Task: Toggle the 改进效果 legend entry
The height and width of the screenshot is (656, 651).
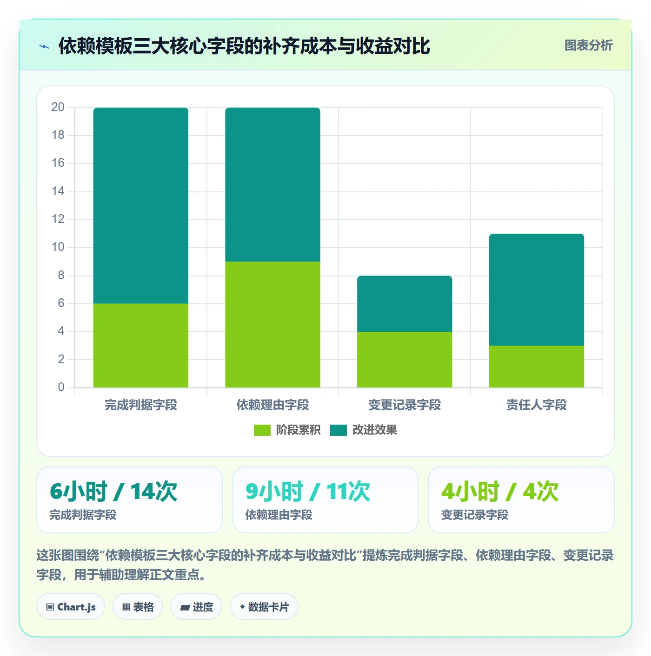Action: [x=364, y=430]
